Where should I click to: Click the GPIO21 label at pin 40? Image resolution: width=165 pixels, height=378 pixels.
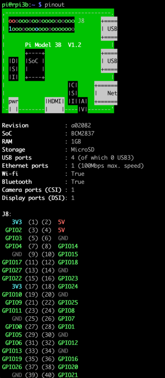point(68,375)
